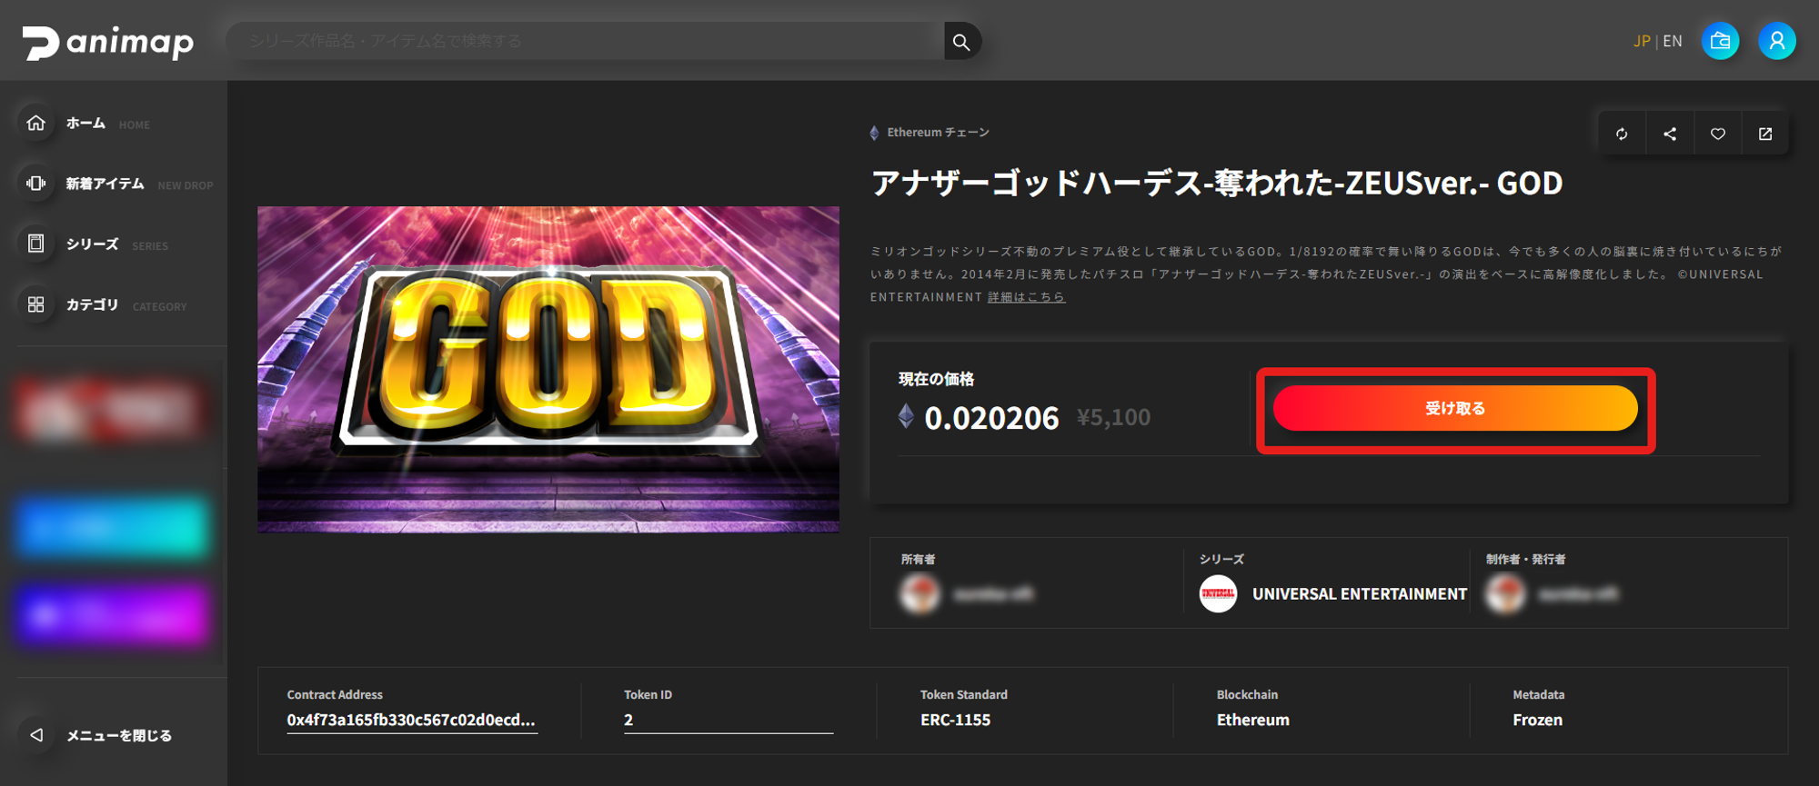Toggle the favorite heart icon
Viewport: 1819px width, 786px height.
[x=1718, y=134]
